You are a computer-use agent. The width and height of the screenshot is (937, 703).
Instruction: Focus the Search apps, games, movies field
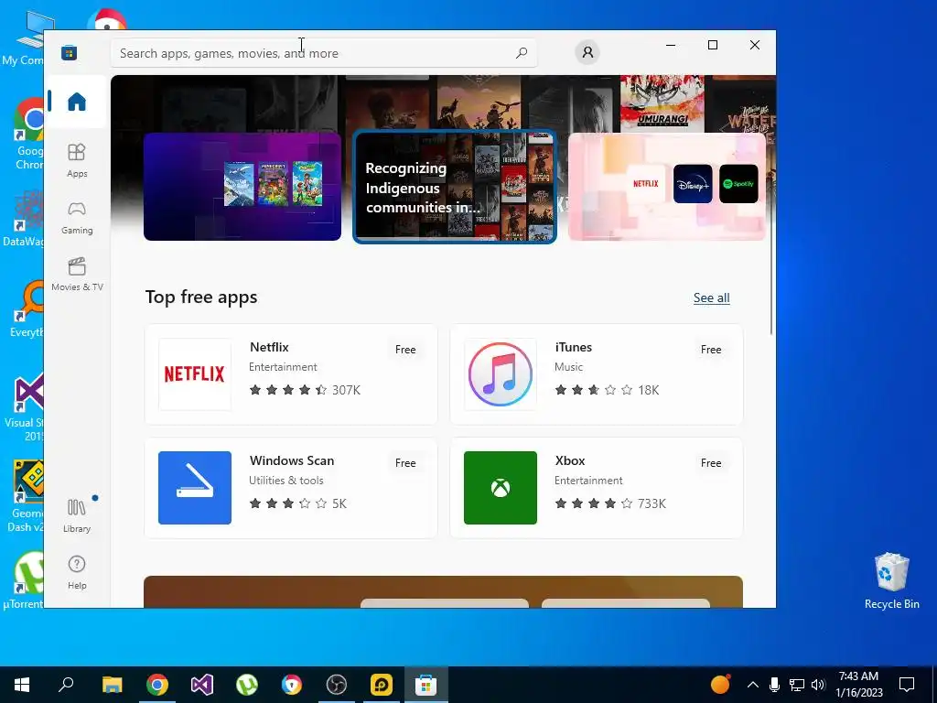323,53
